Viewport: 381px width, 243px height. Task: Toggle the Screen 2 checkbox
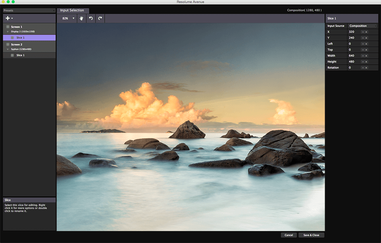point(8,44)
